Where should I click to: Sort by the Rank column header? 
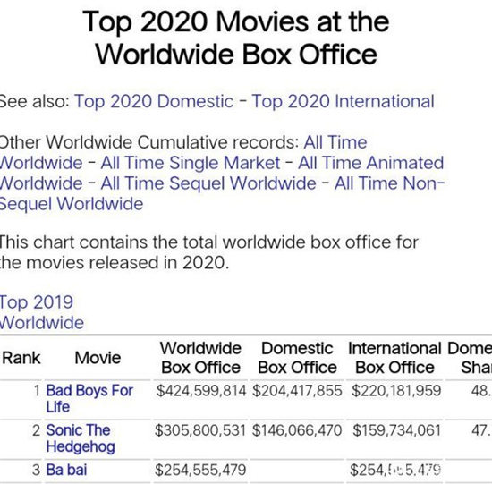coord(21,358)
